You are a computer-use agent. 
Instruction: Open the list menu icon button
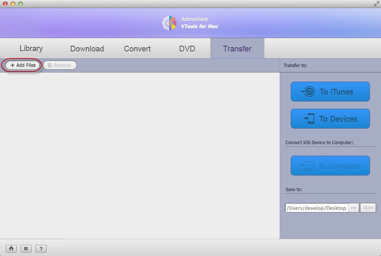(x=26, y=249)
